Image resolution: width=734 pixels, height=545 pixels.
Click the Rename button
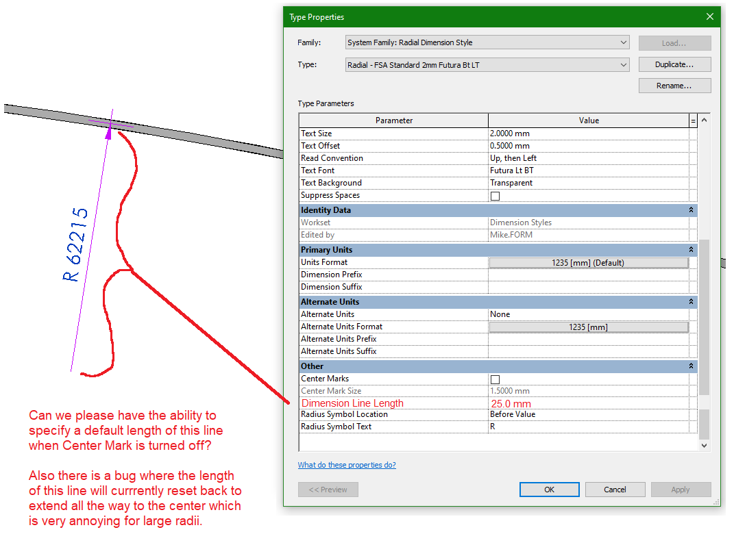tap(674, 85)
